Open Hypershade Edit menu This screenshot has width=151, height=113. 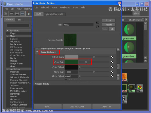point(12,9)
